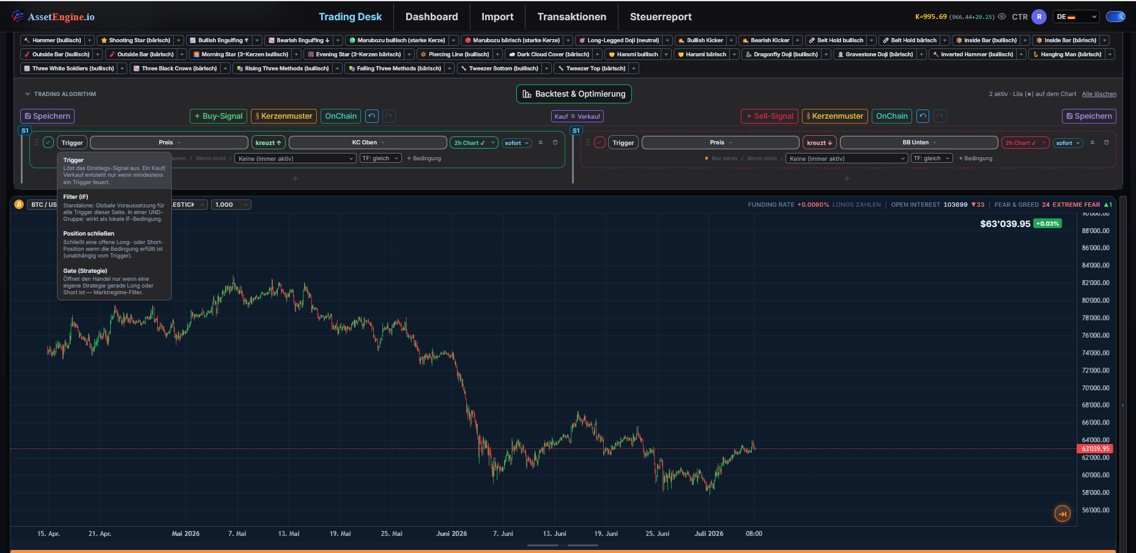Switch to the Trading Desk tab
Image resolution: width=1136 pixels, height=553 pixels.
[350, 17]
